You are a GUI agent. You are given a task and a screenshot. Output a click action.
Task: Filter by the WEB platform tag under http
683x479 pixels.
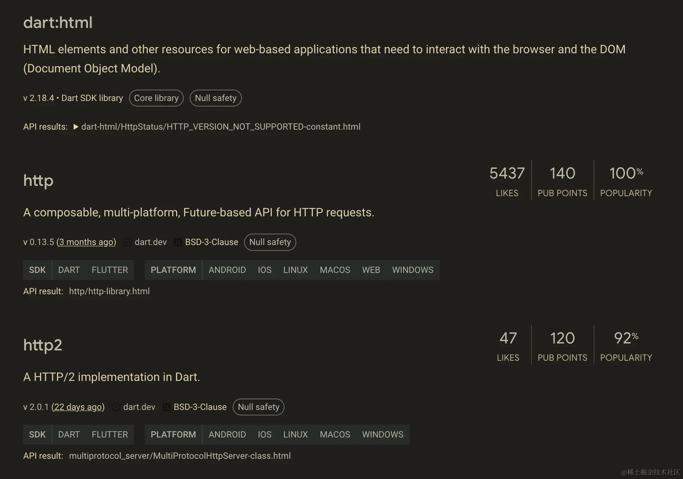(x=371, y=270)
